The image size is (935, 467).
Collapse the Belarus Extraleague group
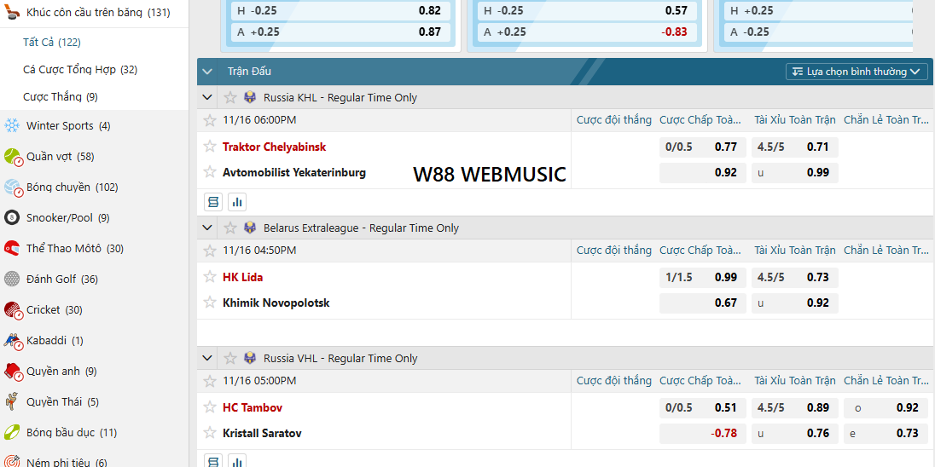tap(208, 228)
